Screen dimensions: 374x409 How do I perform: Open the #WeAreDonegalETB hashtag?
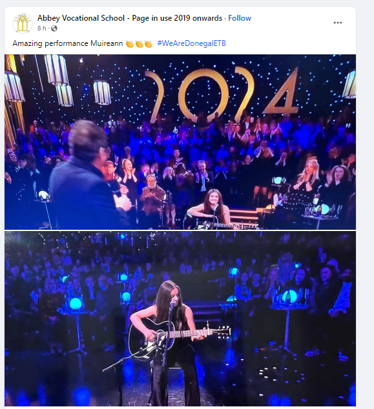pyautogui.click(x=191, y=43)
